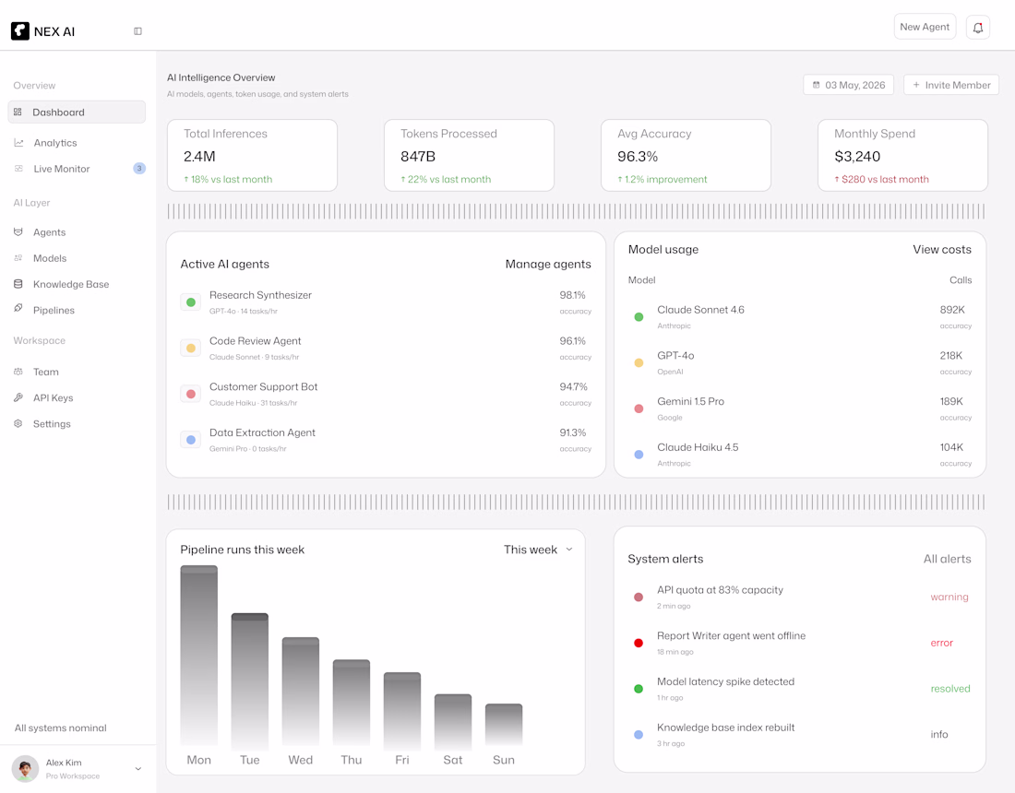This screenshot has height=793, width=1015.
Task: Expand the This week dropdown
Action: [x=539, y=550]
